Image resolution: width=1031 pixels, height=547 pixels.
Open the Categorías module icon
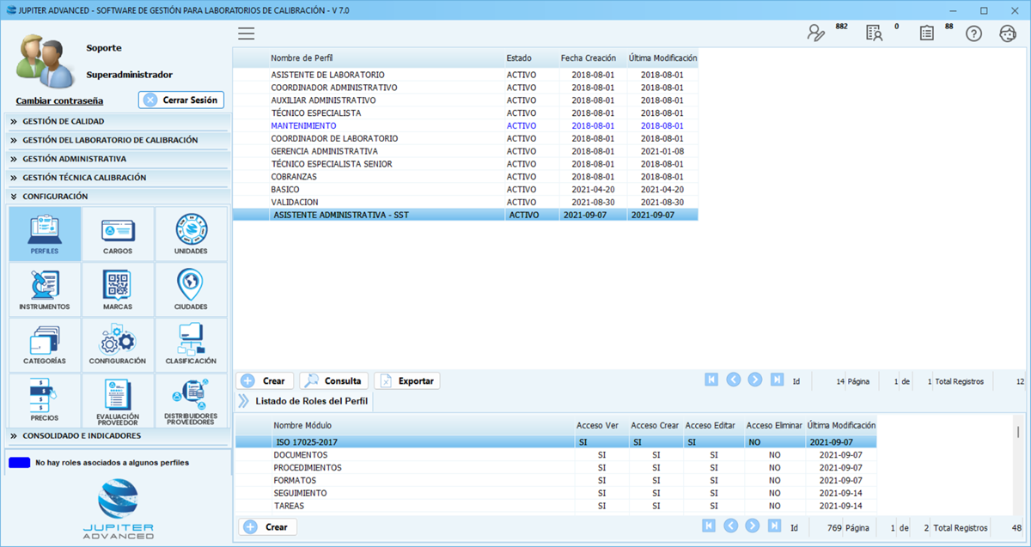[x=44, y=344]
